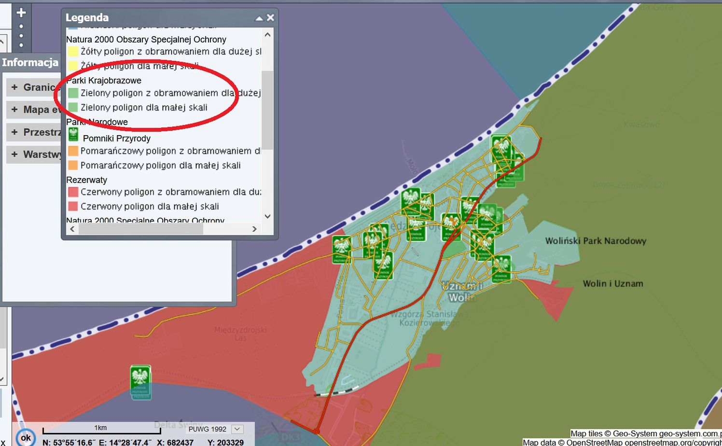Click the middle dot of the zoom slider
722x446 pixels.
(x=21, y=35)
